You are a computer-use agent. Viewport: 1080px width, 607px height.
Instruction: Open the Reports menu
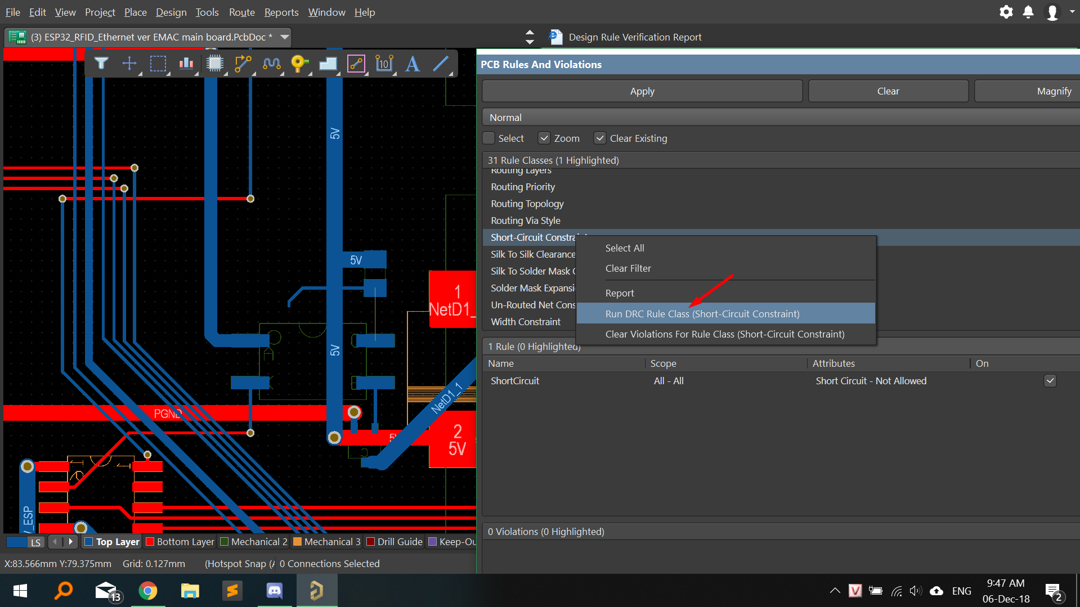pos(281,12)
